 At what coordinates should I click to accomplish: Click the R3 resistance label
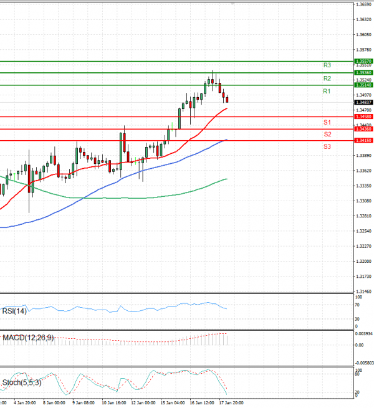tap(327, 65)
